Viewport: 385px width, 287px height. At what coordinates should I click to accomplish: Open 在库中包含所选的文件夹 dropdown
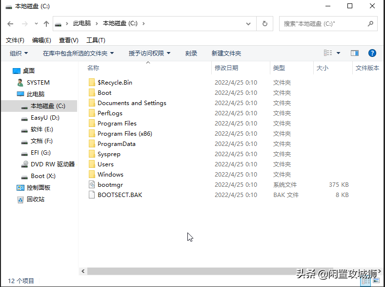(x=79, y=54)
